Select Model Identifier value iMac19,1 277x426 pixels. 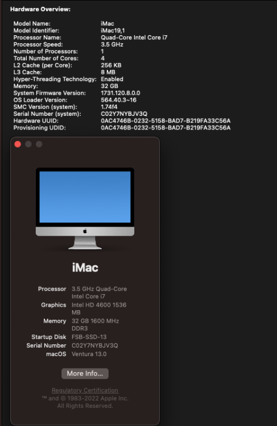coord(113,31)
